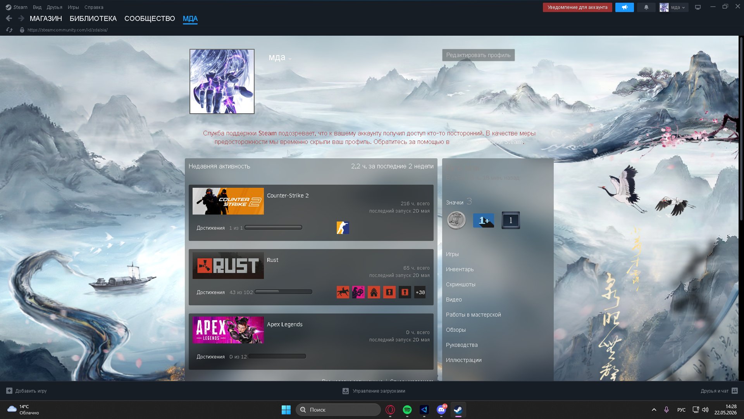Go forward with the right arrow button
The height and width of the screenshot is (419, 744).
click(x=21, y=18)
